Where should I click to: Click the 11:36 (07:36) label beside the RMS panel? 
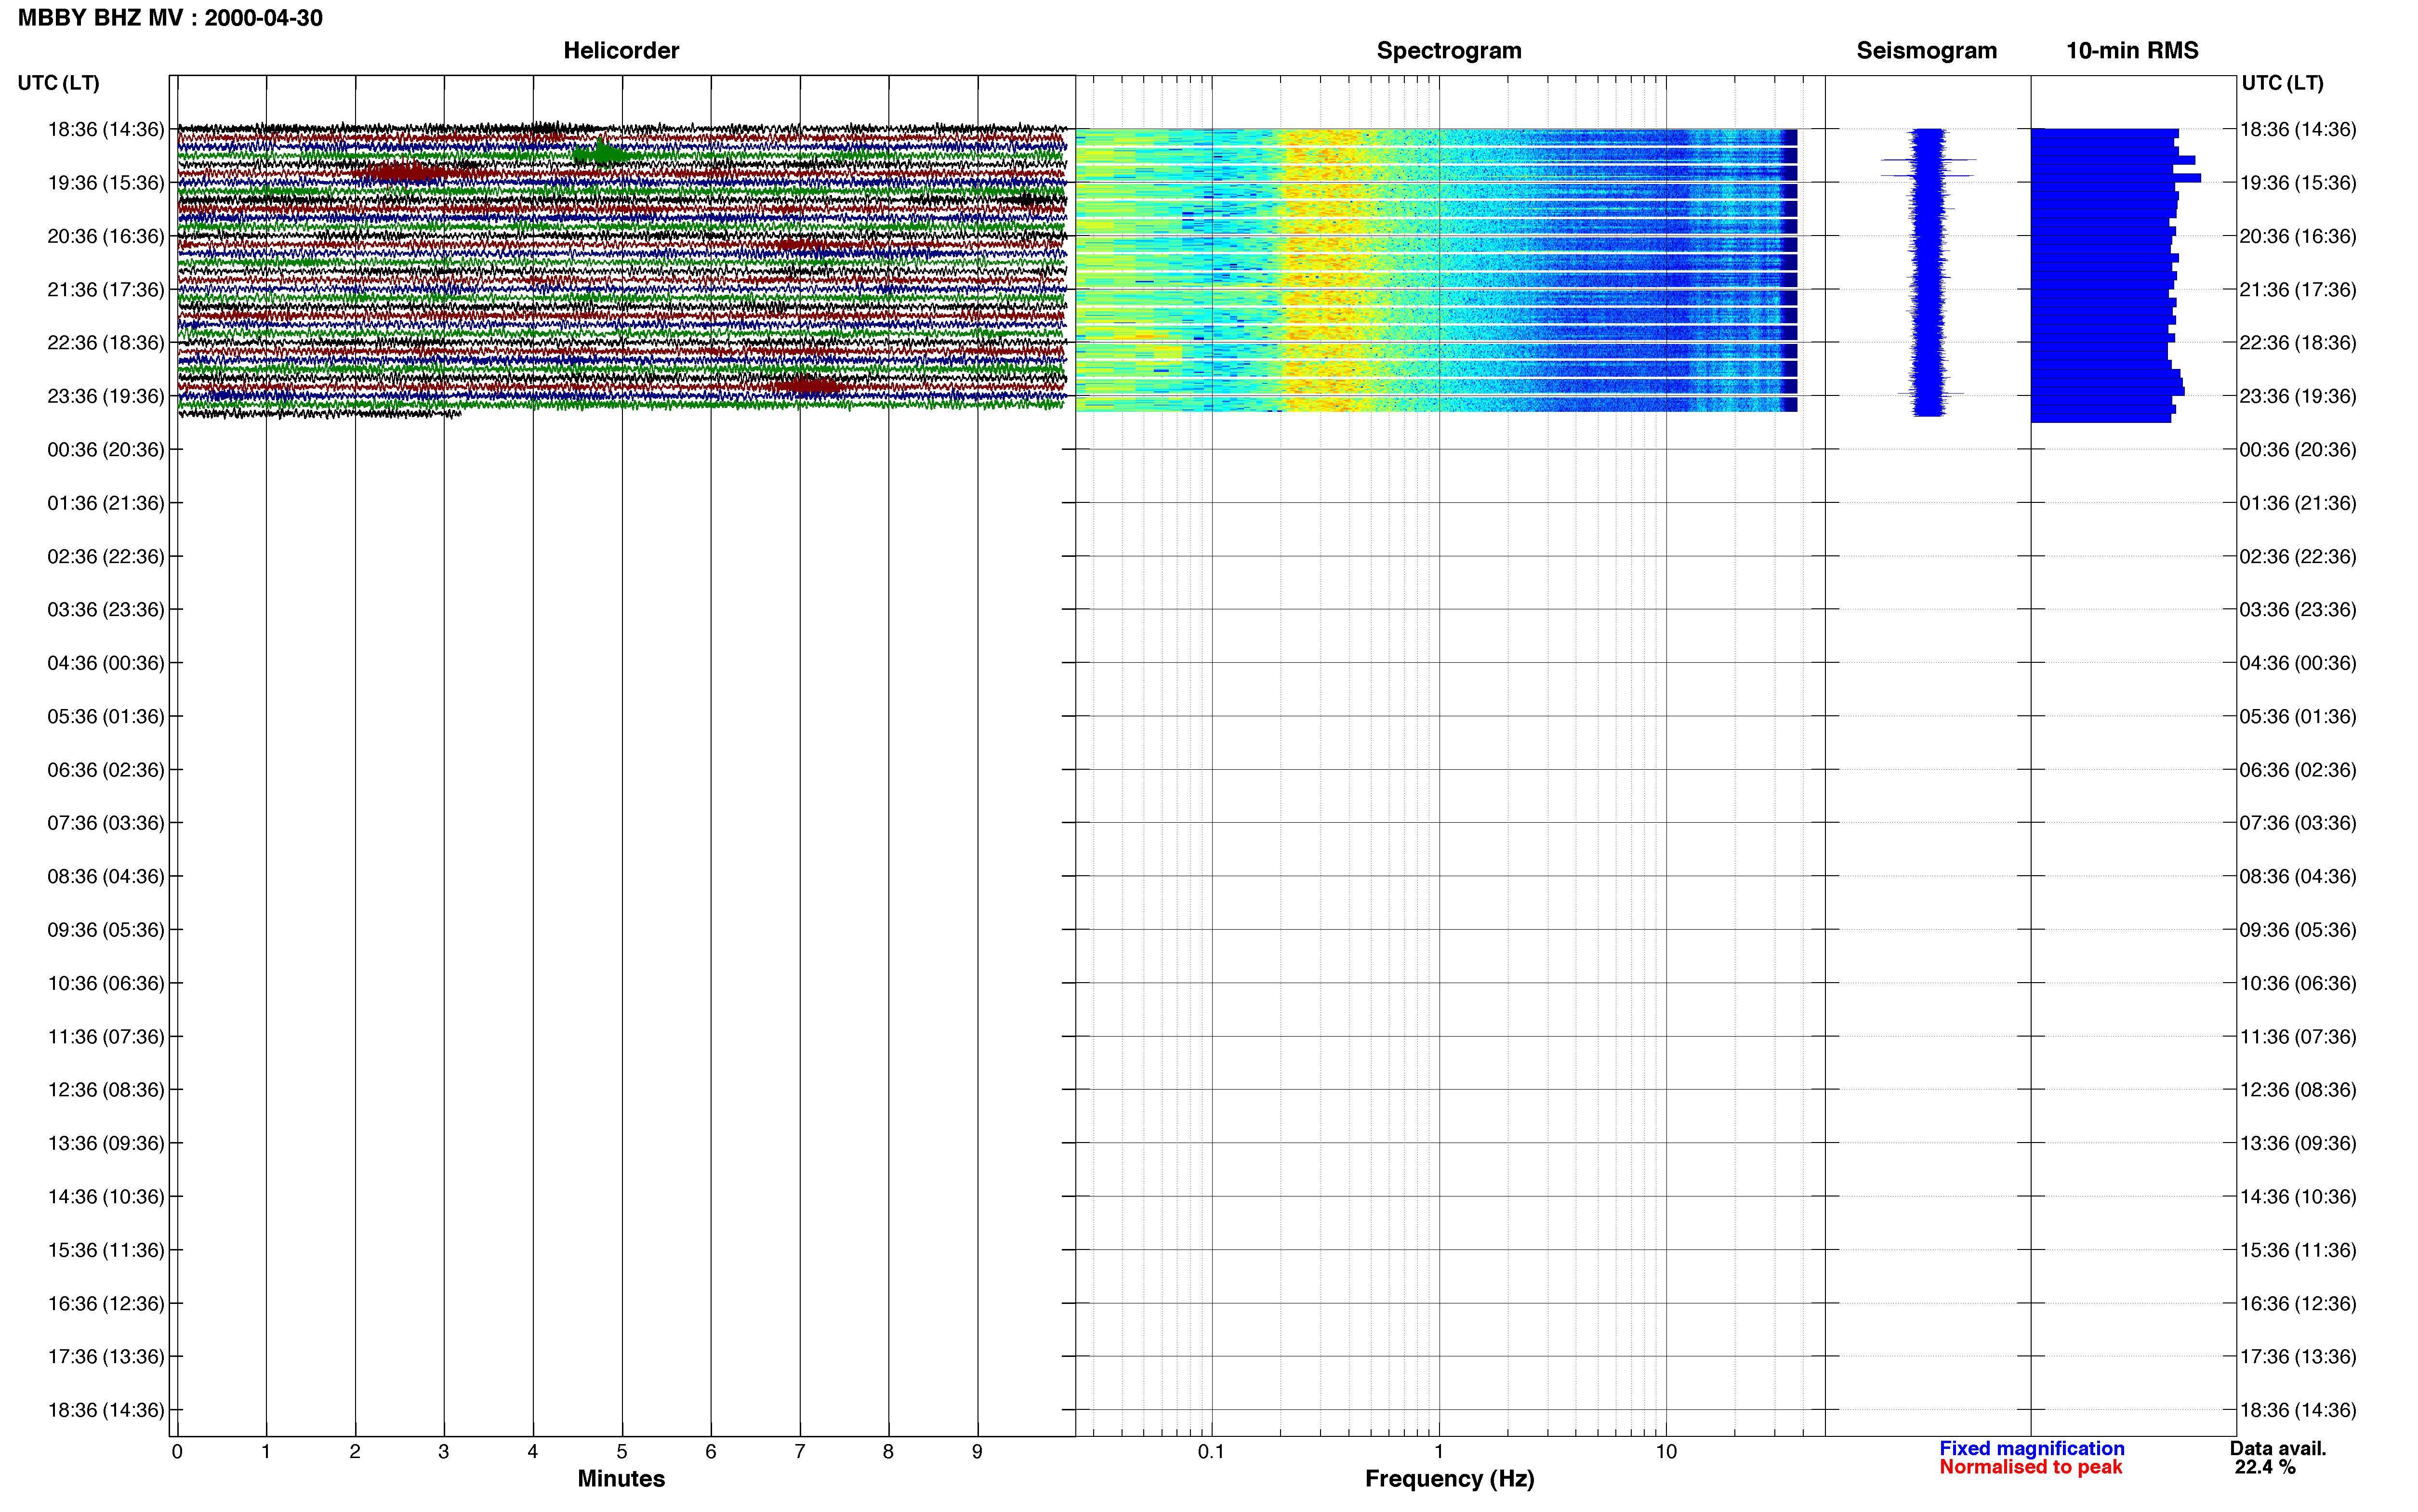tap(2298, 1037)
